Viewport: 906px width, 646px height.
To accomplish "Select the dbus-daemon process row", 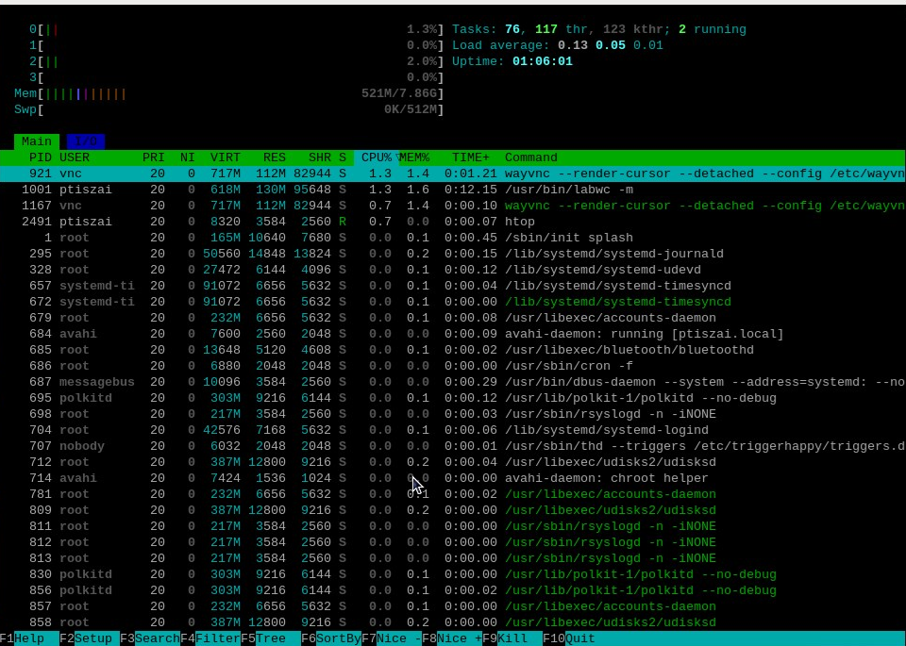I will point(453,382).
